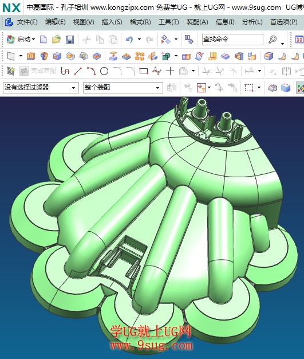Expand the rectangle selection dropdown arrow
304x359 pixels.
click(259, 88)
